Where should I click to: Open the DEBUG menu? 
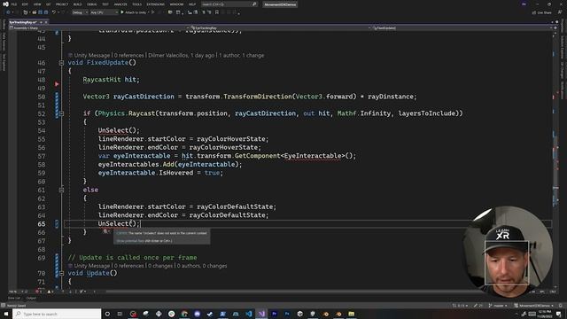point(92,4)
